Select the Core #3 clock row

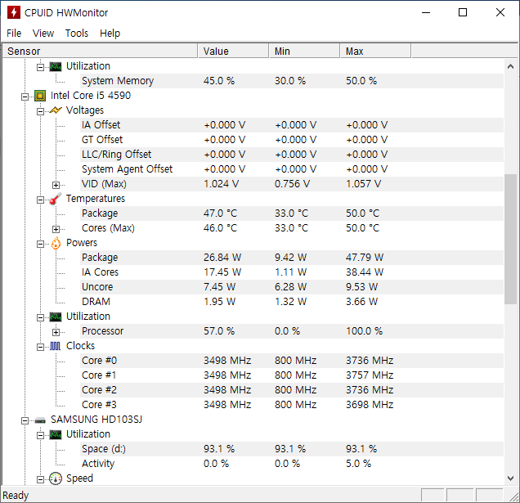coord(292,405)
